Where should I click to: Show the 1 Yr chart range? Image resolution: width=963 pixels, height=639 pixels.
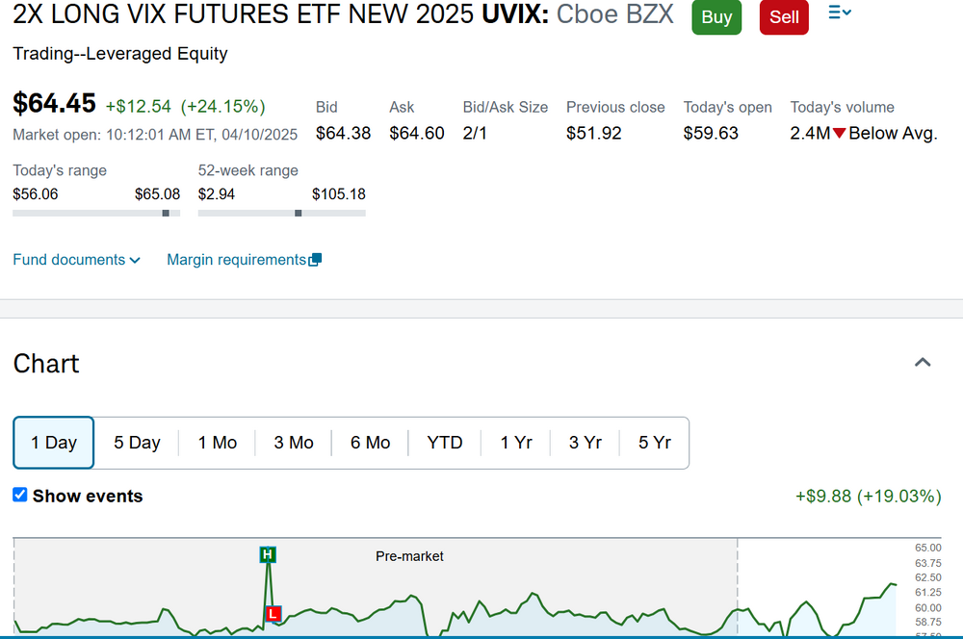tap(516, 443)
